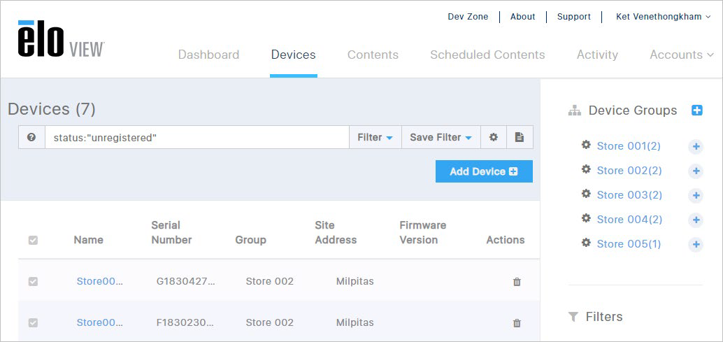Click plus icon next to Store 005(1)
This screenshot has width=723, height=342.
tap(696, 245)
